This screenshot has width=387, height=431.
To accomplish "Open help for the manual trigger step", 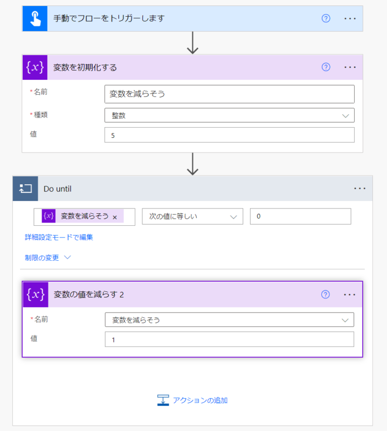I will click(326, 18).
